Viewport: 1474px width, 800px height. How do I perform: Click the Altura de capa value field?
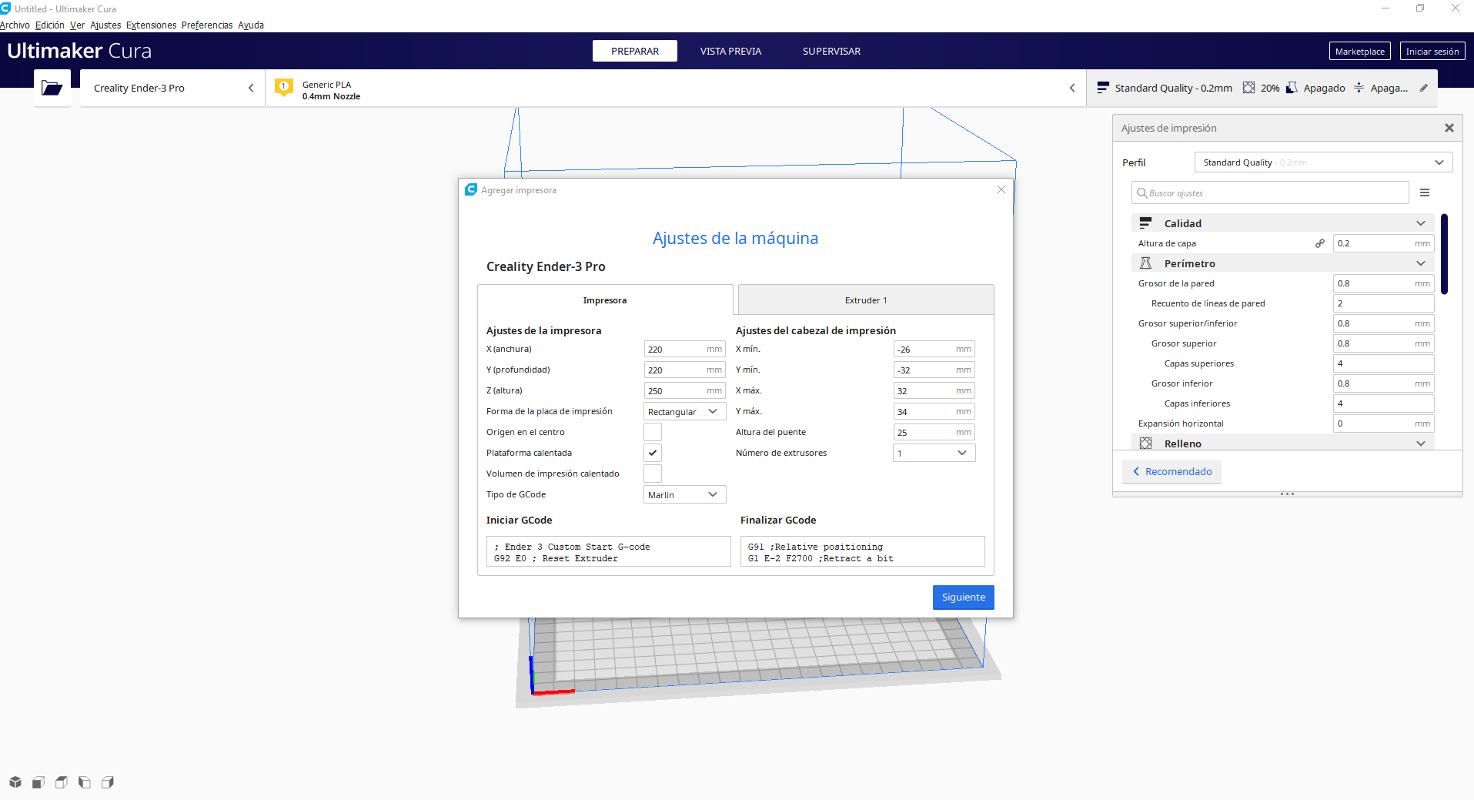1383,243
